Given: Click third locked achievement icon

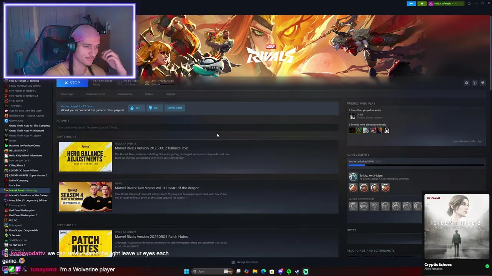Looking at the screenshot, I should [x=374, y=206].
